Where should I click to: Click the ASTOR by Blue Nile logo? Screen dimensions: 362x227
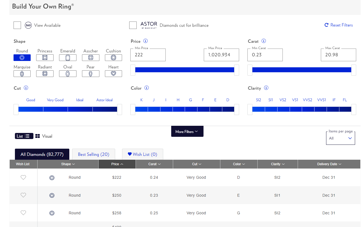[x=149, y=25]
